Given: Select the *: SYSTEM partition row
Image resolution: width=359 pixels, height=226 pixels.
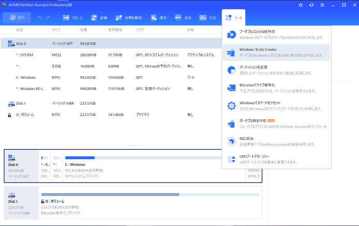Looking at the screenshot, I should pyautogui.click(x=111, y=55).
